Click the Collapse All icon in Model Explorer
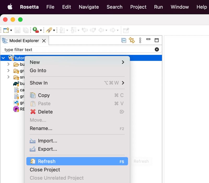 point(124,40)
